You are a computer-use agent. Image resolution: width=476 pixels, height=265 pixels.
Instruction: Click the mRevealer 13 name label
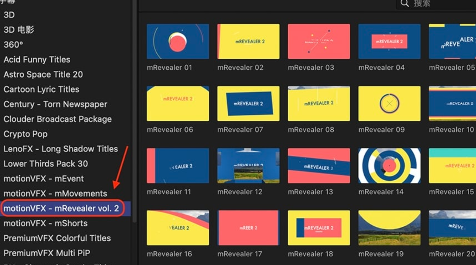tap(310, 192)
